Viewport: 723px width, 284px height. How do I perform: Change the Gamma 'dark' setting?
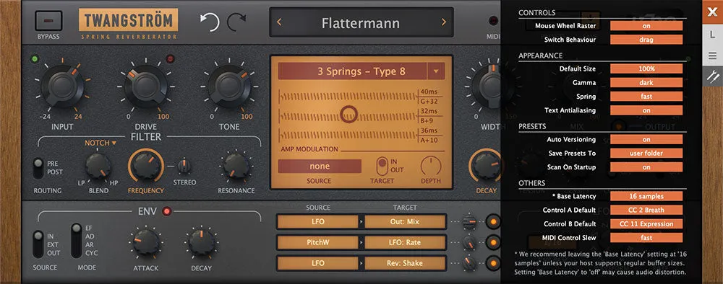coord(646,83)
